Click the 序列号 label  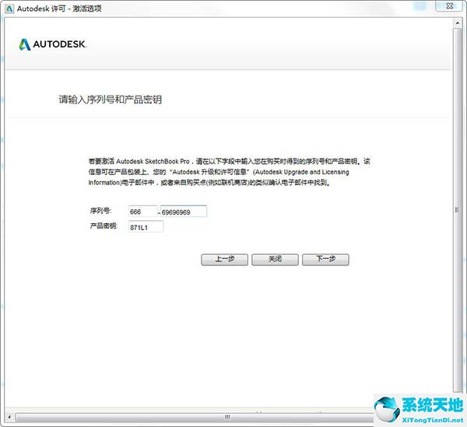tap(100, 211)
